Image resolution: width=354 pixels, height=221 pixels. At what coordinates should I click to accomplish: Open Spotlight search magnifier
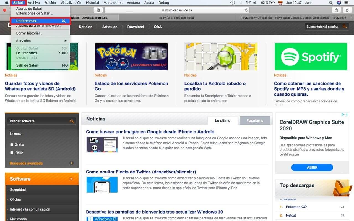(x=331, y=3)
